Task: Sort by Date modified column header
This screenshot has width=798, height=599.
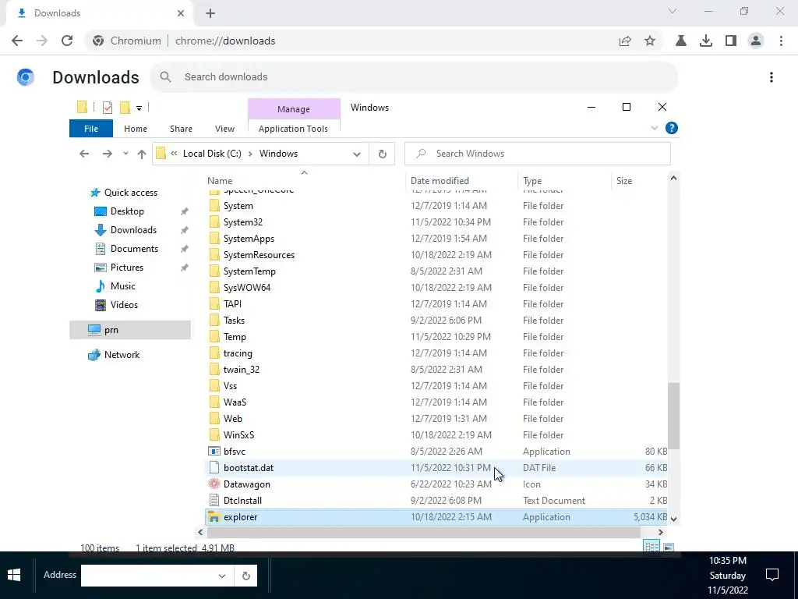Action: click(462, 181)
